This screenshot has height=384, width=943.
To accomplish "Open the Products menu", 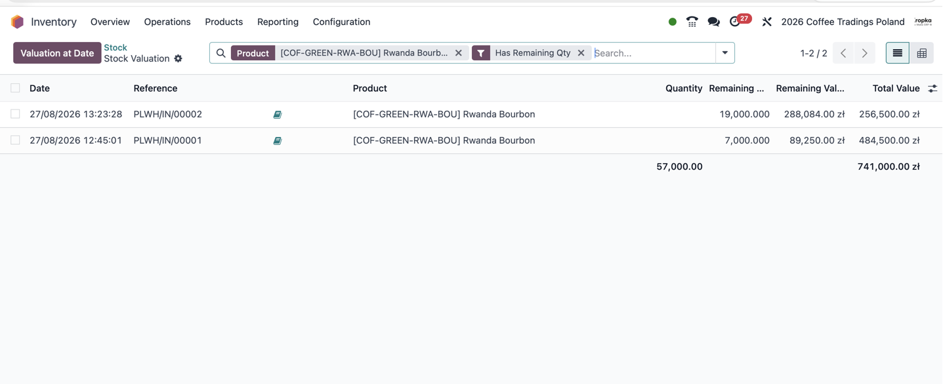I will click(224, 22).
